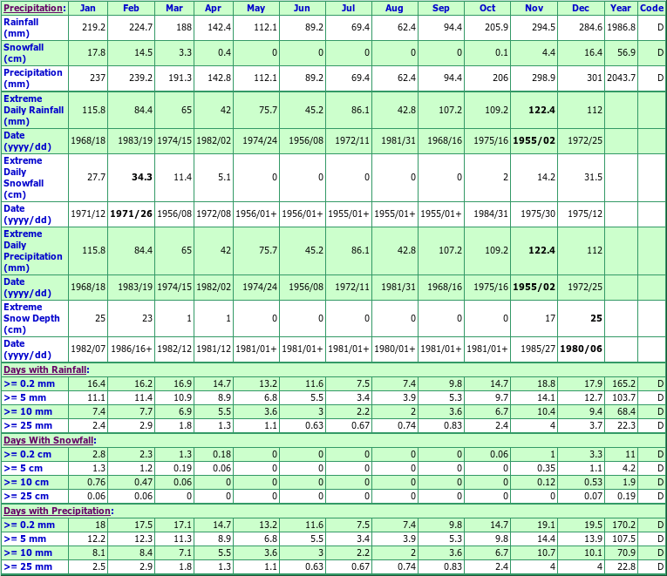
Task: Select the Extreme Snow Depth row label
Action: click(32, 318)
